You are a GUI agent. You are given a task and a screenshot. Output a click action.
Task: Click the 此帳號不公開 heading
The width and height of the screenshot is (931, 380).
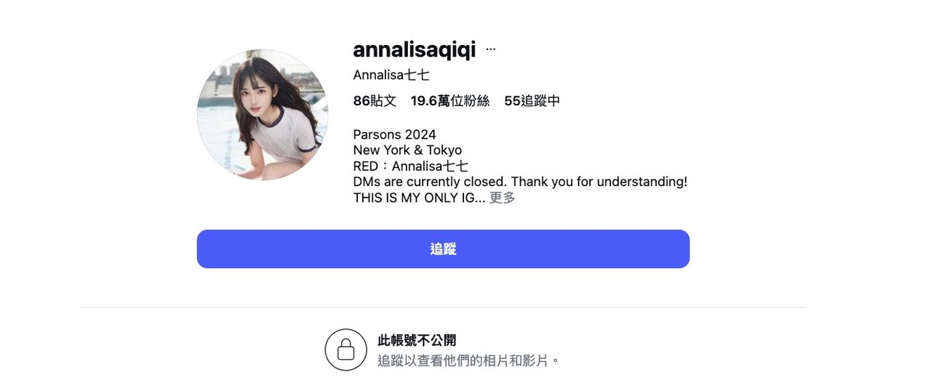417,341
